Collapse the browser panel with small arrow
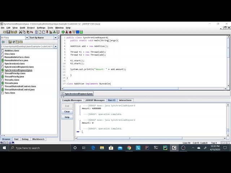 point(59,36)
